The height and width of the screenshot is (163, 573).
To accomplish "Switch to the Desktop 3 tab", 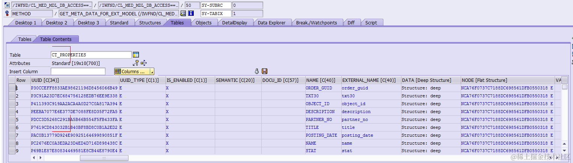I will [x=89, y=23].
